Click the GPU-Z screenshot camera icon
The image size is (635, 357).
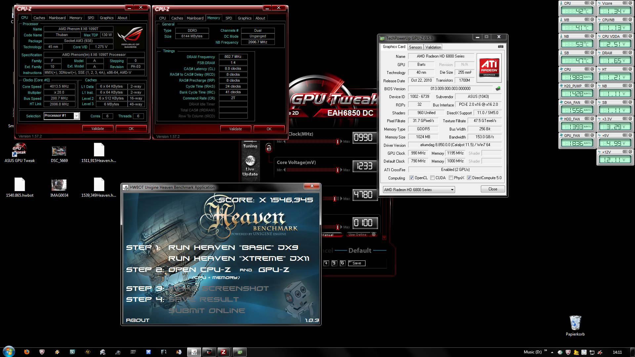[500, 47]
